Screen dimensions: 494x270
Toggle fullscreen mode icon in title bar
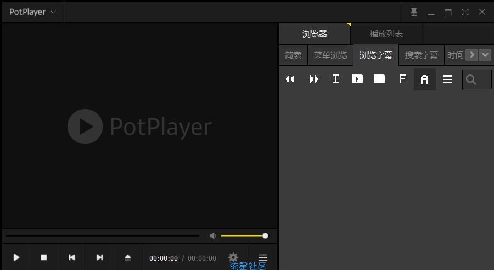pos(465,12)
